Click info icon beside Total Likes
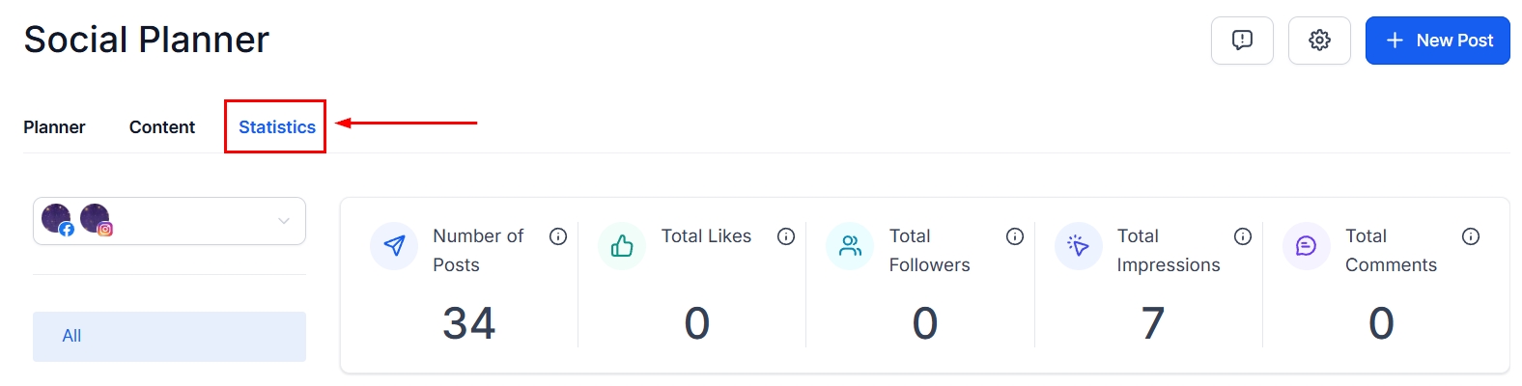This screenshot has width=1522, height=386. pyautogui.click(x=786, y=236)
